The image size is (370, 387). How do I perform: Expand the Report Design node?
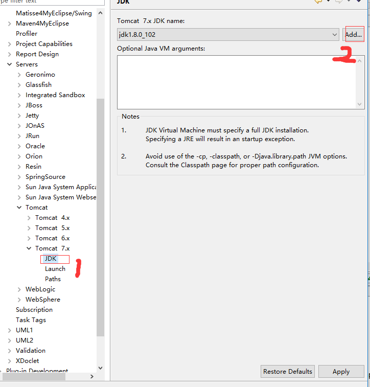[10, 54]
